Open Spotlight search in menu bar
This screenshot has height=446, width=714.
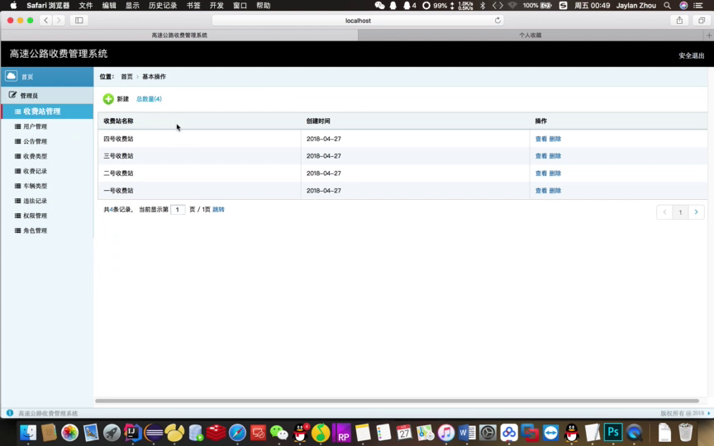coord(667,6)
